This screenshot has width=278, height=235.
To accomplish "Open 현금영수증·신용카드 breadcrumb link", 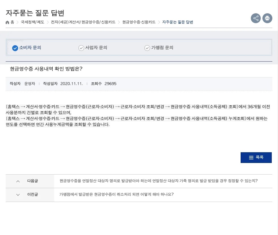I will [x=139, y=22].
